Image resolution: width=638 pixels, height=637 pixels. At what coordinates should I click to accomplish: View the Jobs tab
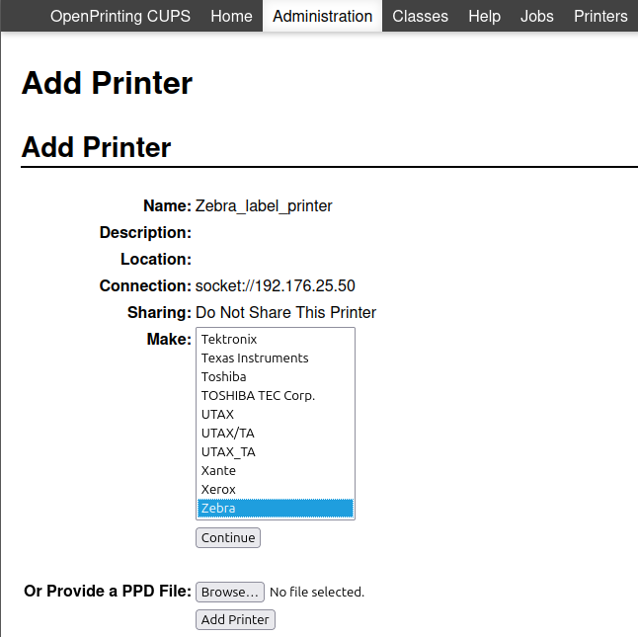(537, 16)
